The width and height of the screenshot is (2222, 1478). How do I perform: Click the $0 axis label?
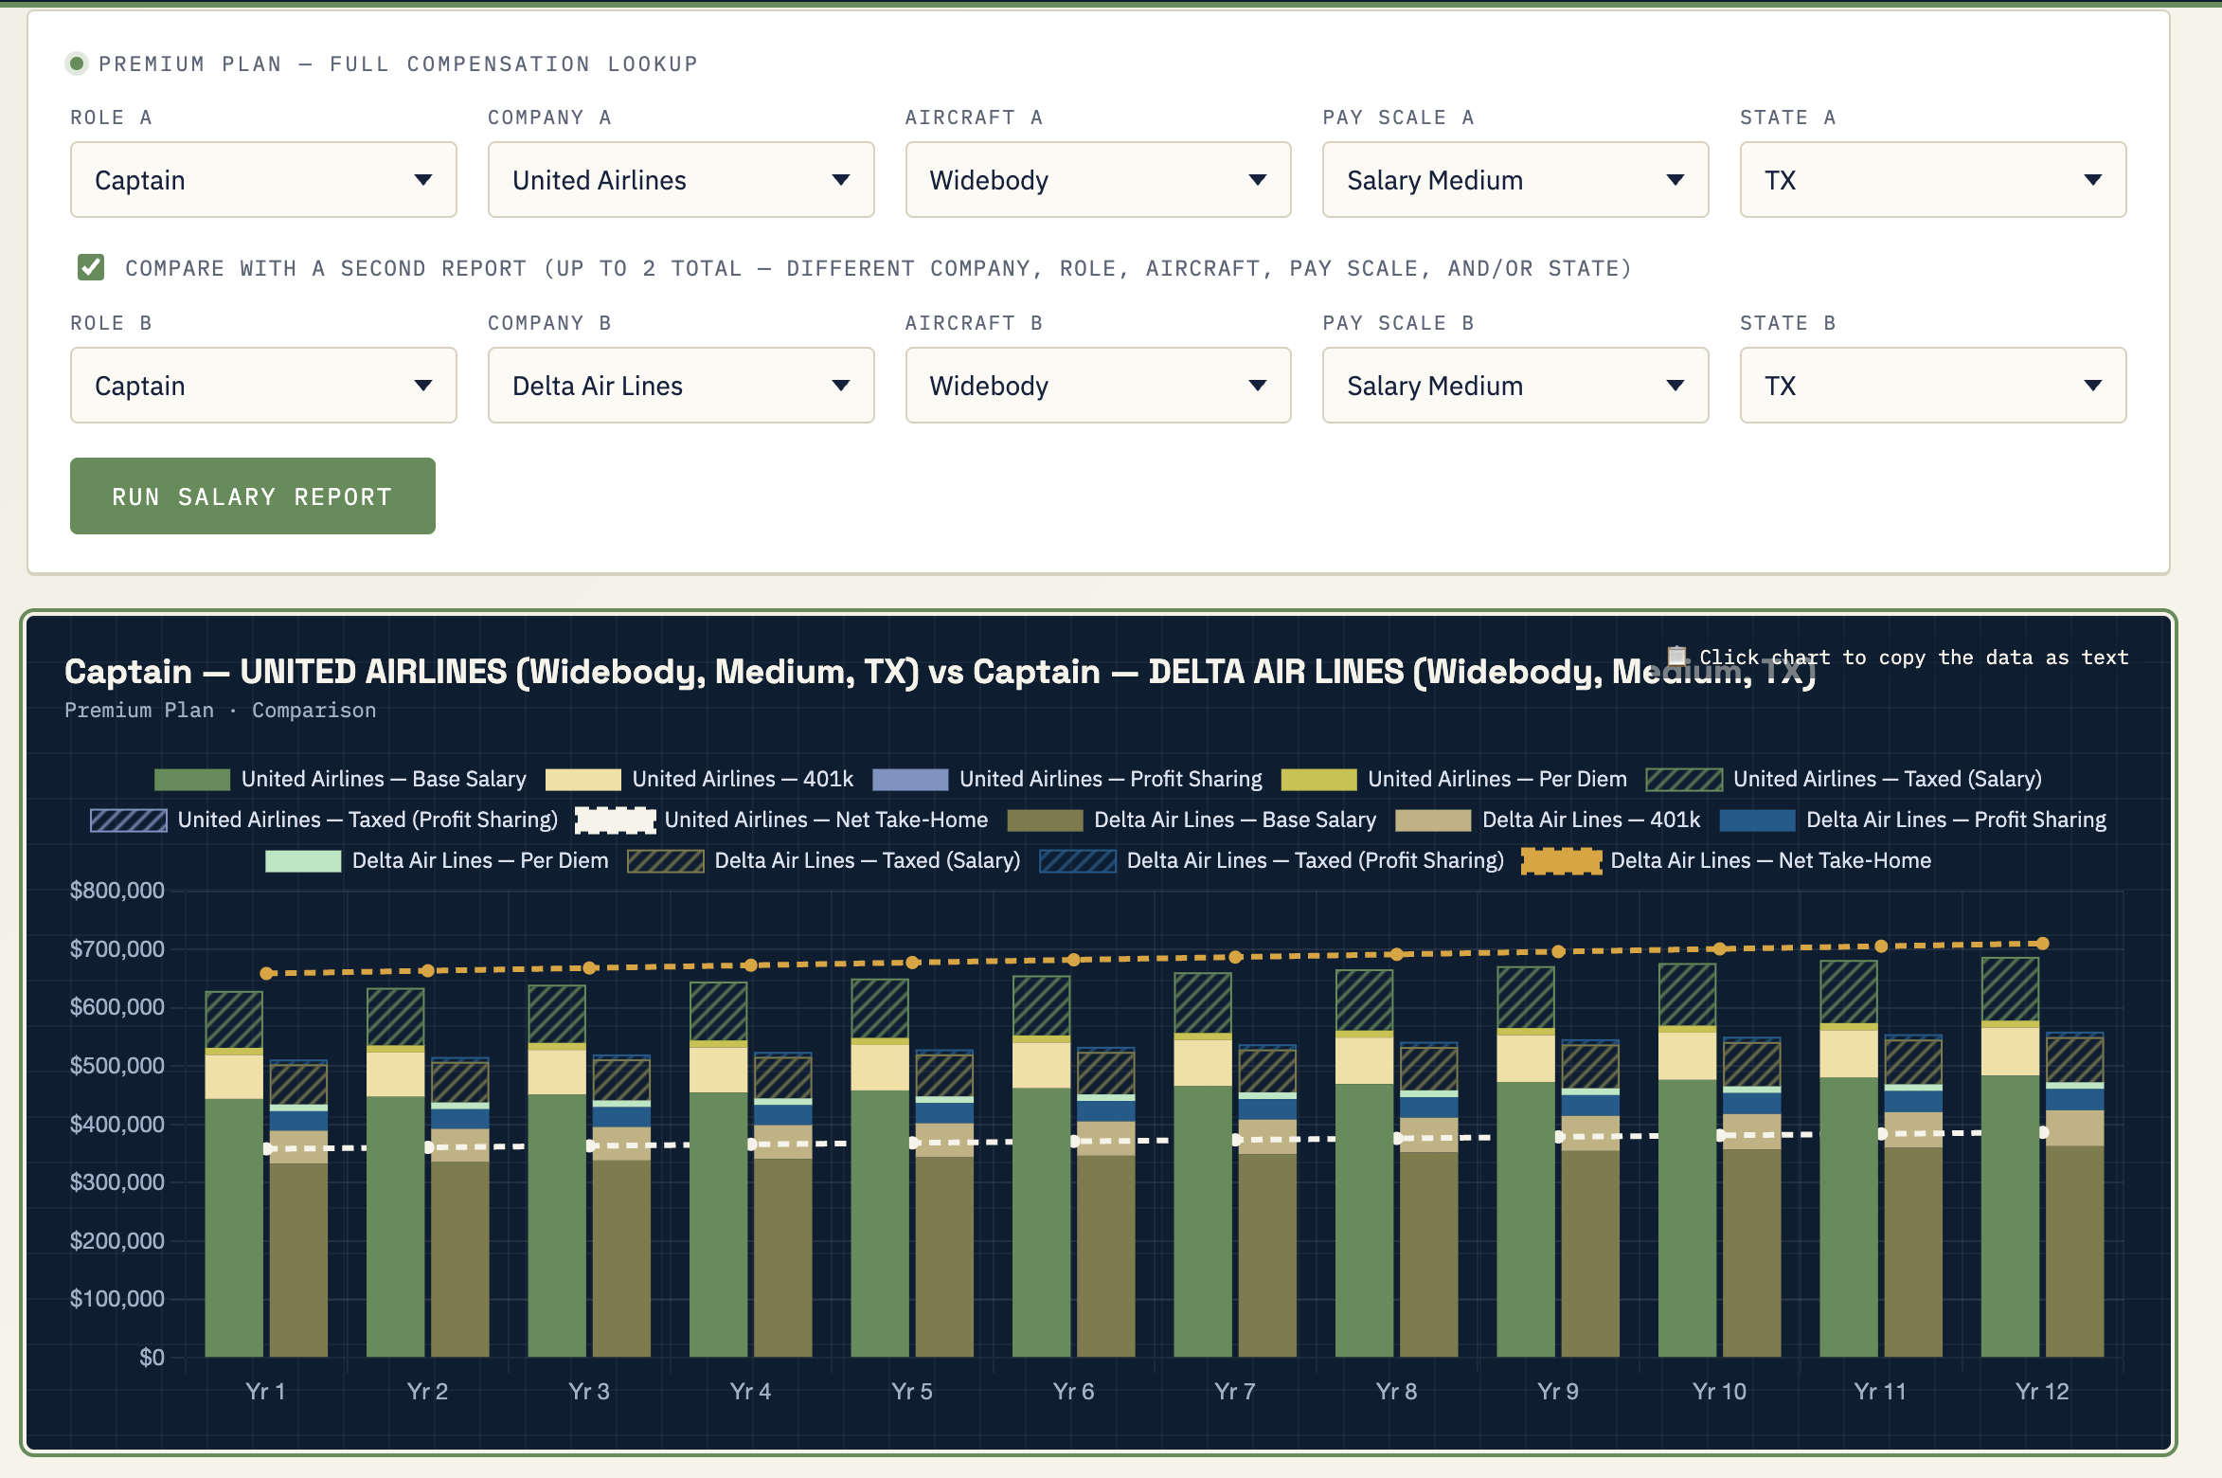152,1358
